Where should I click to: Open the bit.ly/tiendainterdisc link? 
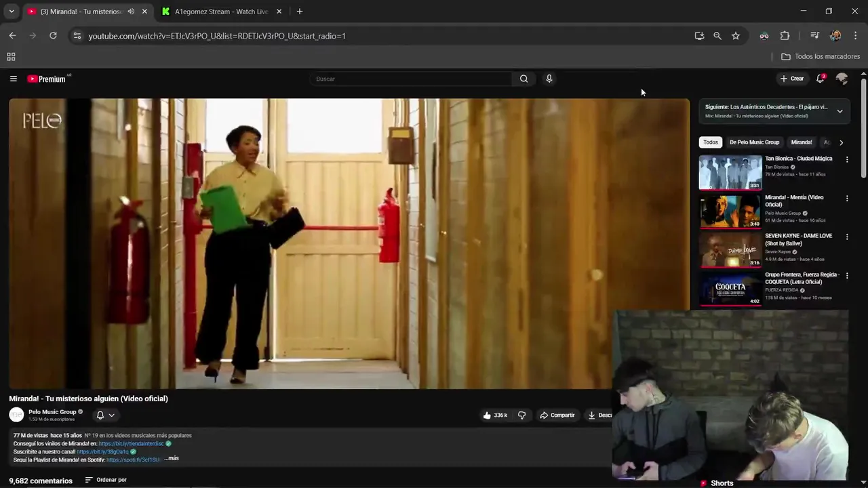[131, 443]
